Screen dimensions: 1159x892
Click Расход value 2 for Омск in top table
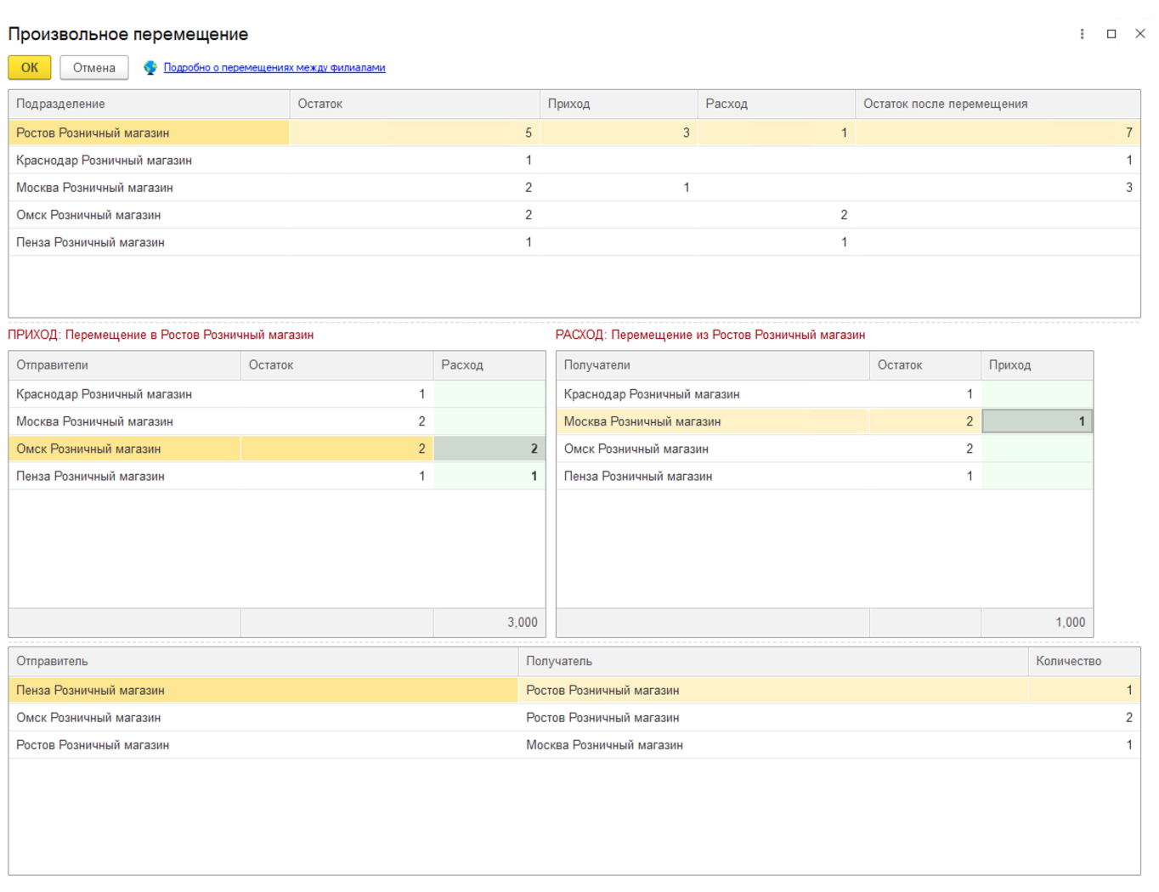click(777, 215)
